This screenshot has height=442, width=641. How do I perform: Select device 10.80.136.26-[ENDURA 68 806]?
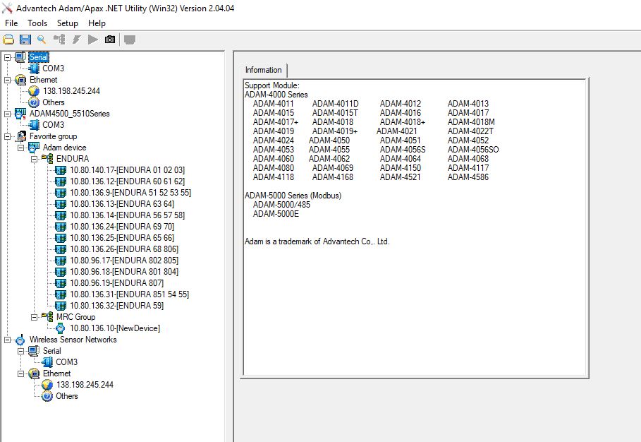[124, 249]
